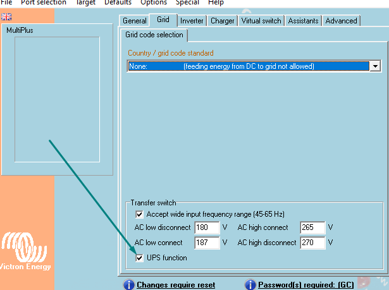
Task: Click the info icon beside Changes require reset
Action: click(x=129, y=285)
